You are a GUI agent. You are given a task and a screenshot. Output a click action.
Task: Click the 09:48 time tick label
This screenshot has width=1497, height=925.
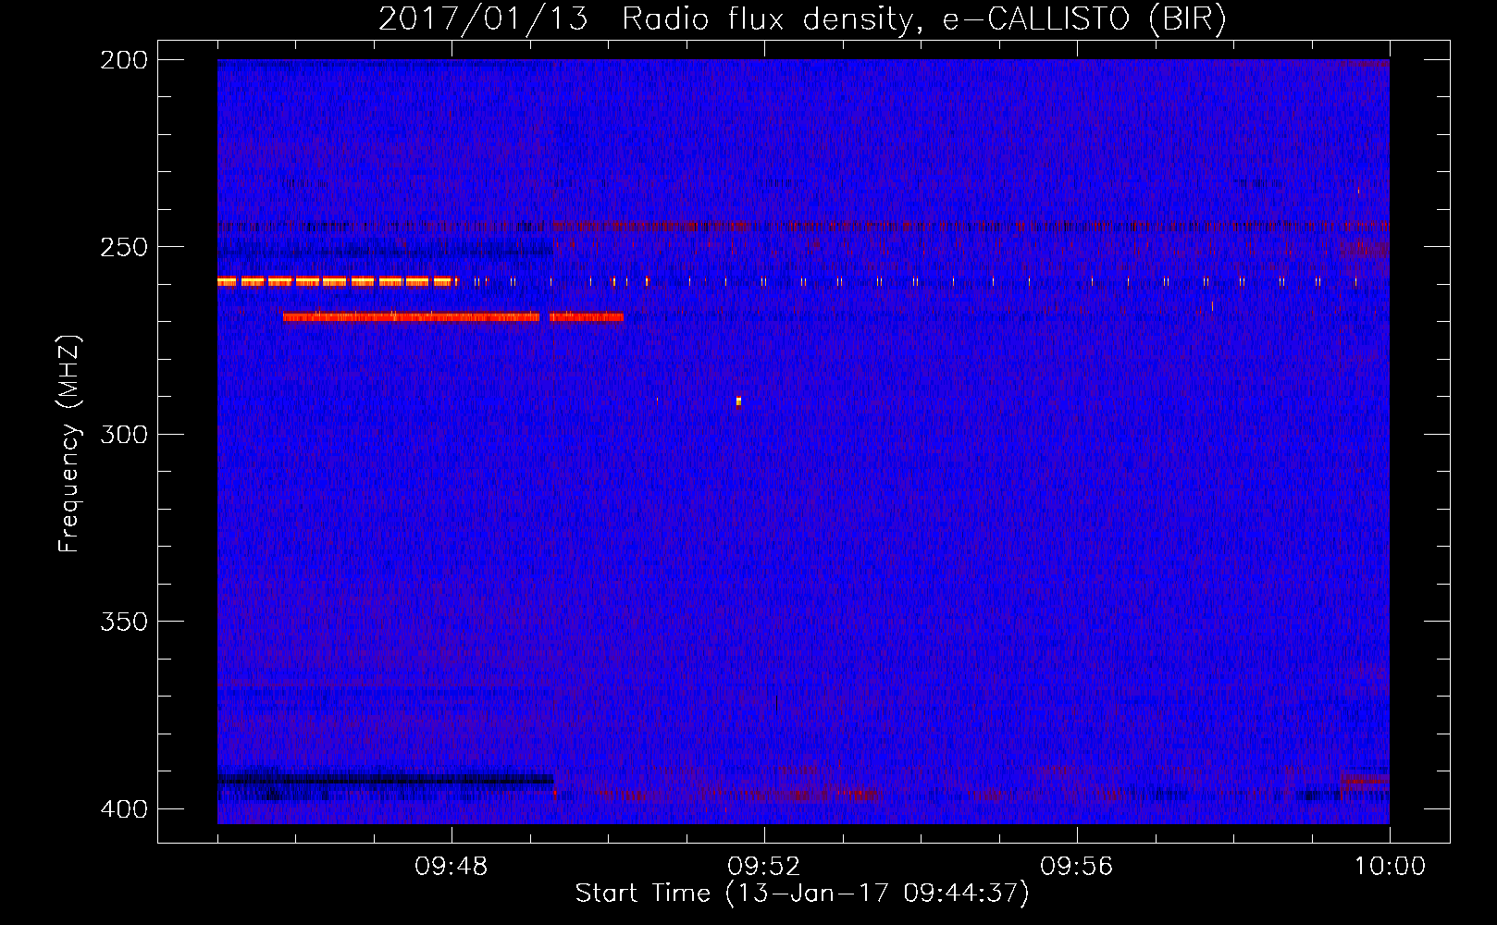[x=452, y=867]
